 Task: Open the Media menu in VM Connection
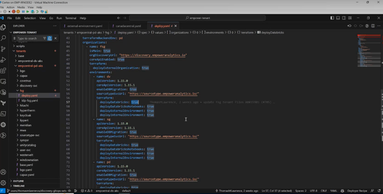pos(21,7)
